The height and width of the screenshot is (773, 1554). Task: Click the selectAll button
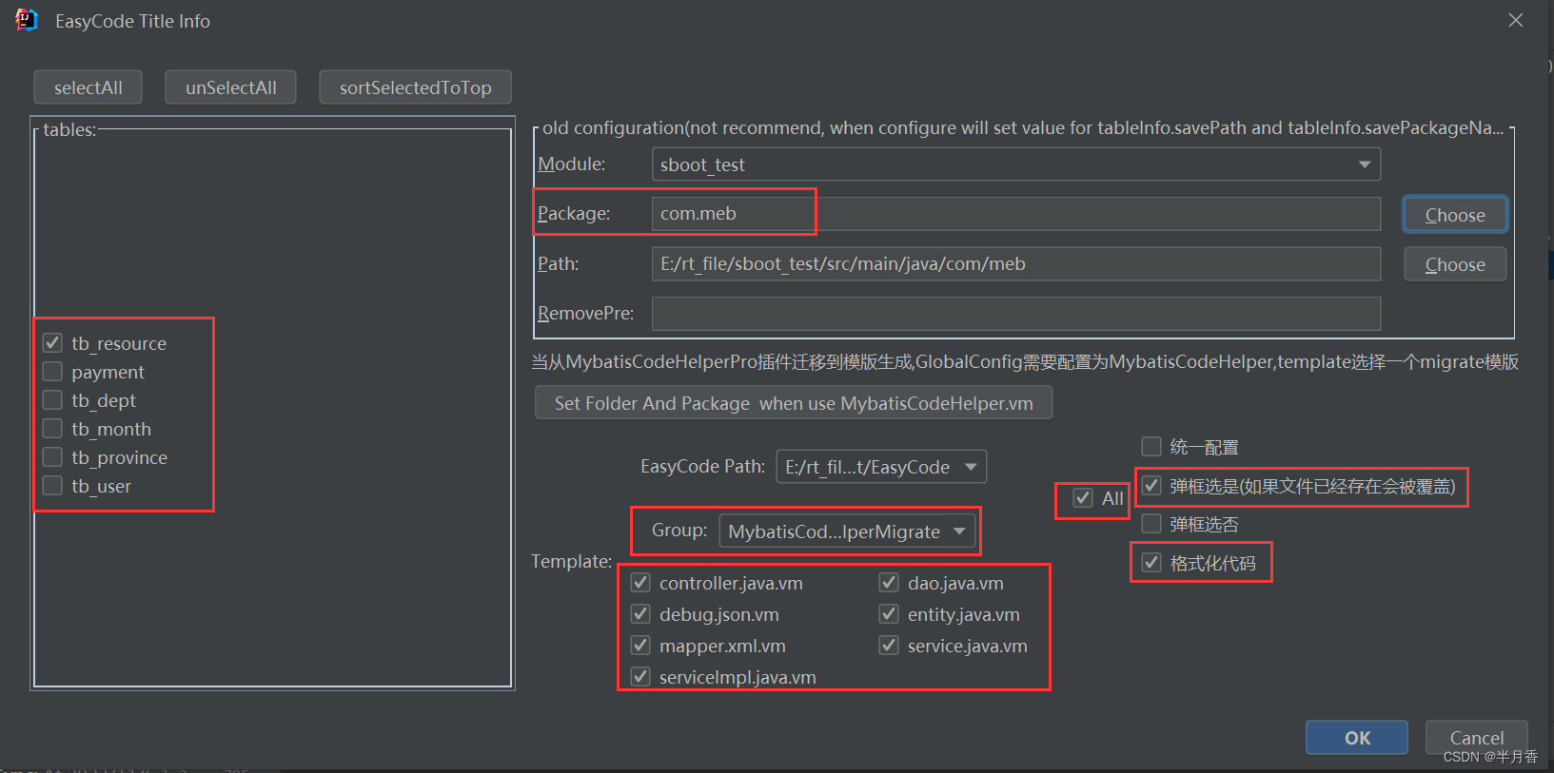tap(88, 87)
